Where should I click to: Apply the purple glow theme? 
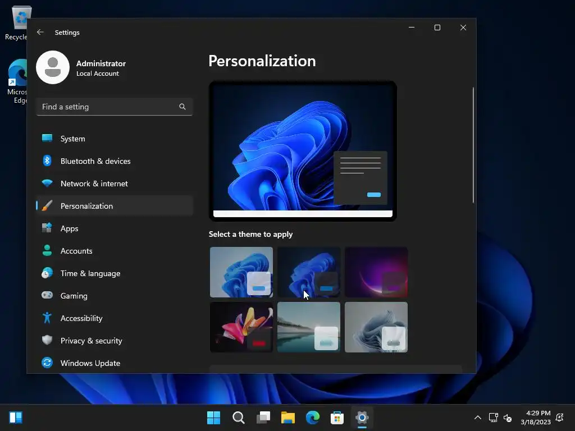coord(376,272)
